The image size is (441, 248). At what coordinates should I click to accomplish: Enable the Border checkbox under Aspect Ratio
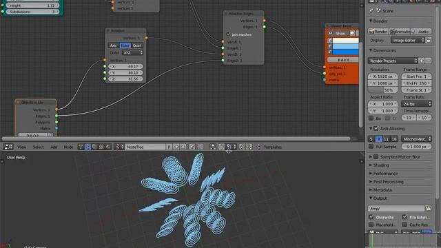click(x=371, y=118)
